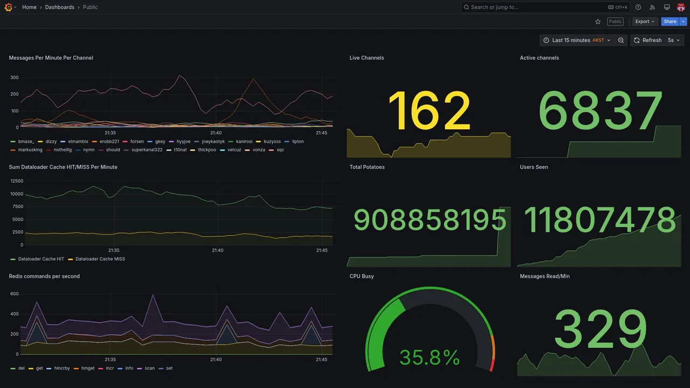The width and height of the screenshot is (690, 388).
Task: Click the Public badge
Action: point(615,22)
